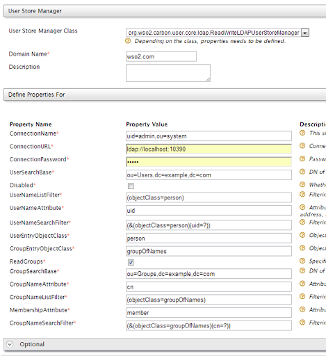Click the Domain Name input field
Image resolution: width=326 pixels, height=356 pixels.
(x=161, y=56)
